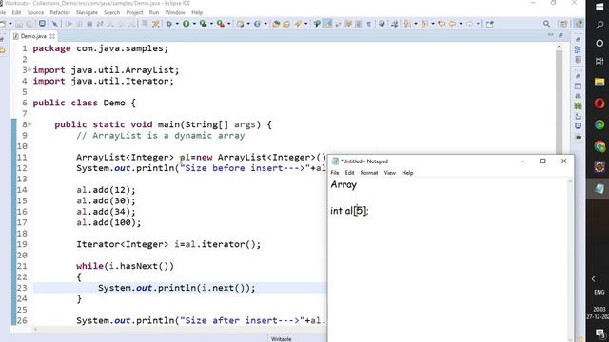
Task: Close the Demo.java tab
Action: [52, 36]
